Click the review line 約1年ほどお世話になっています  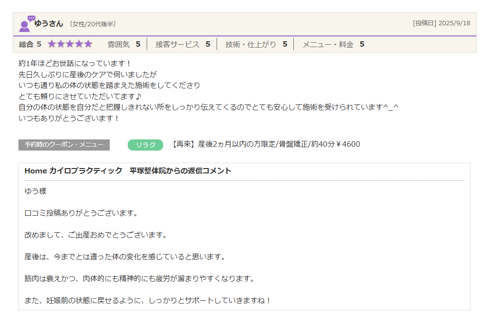tap(75, 63)
